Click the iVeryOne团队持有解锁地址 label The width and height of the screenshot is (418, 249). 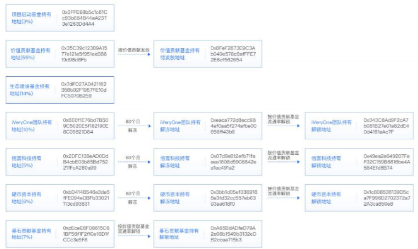[331, 126]
